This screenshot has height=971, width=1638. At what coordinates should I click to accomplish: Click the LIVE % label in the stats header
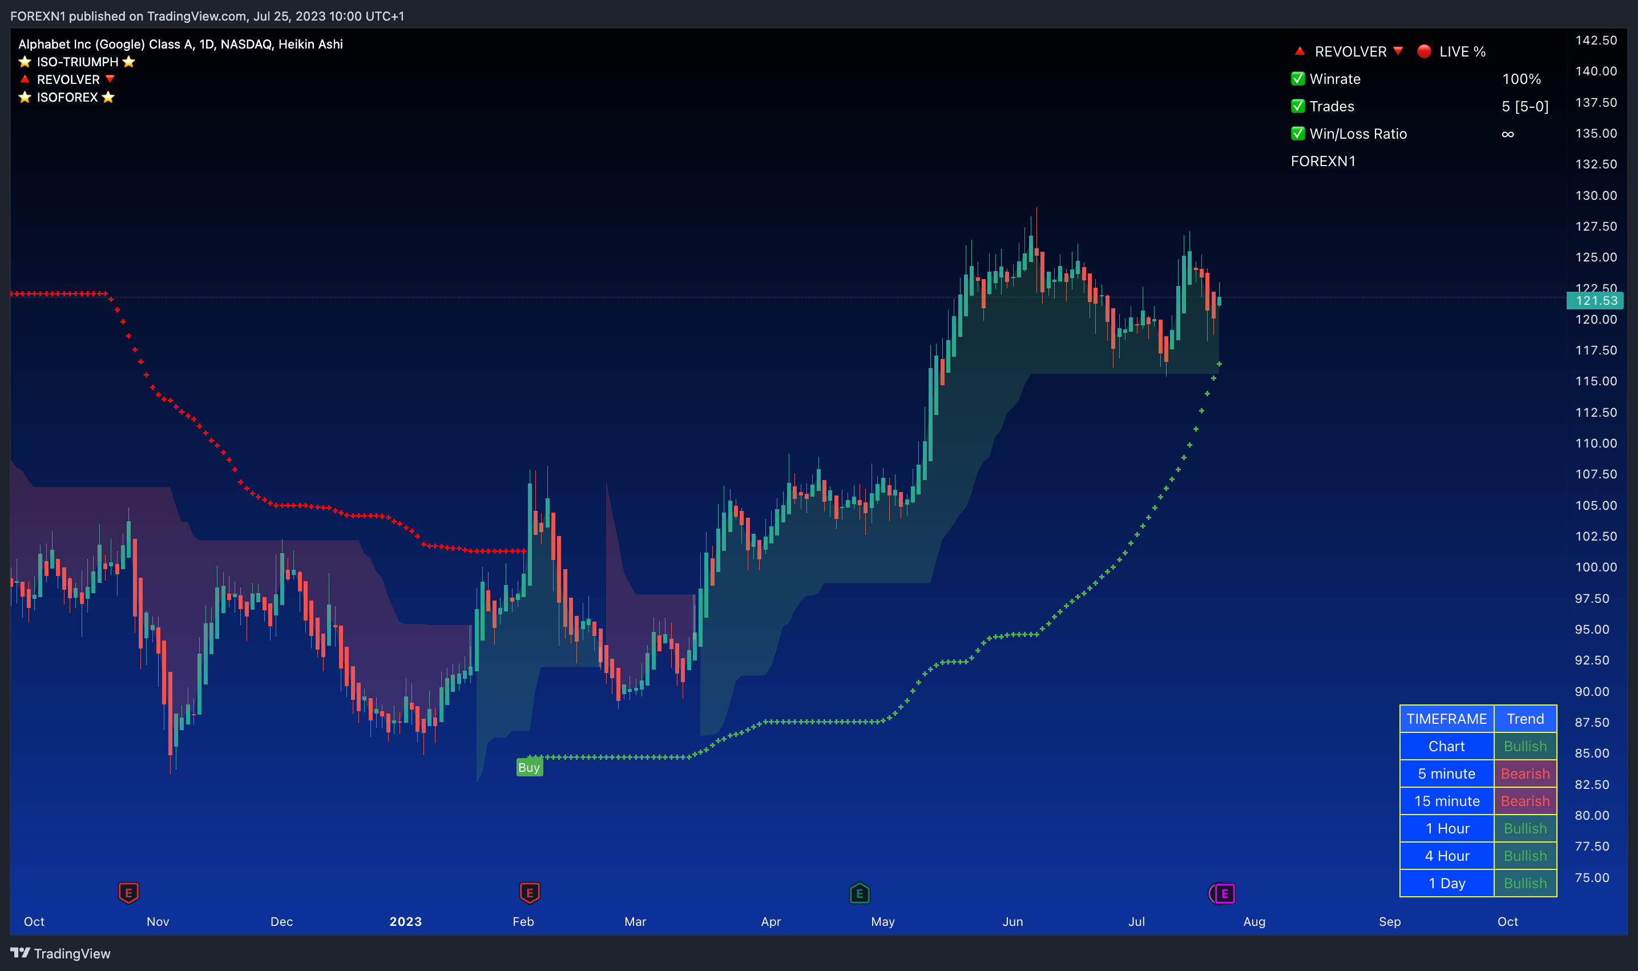coord(1463,51)
